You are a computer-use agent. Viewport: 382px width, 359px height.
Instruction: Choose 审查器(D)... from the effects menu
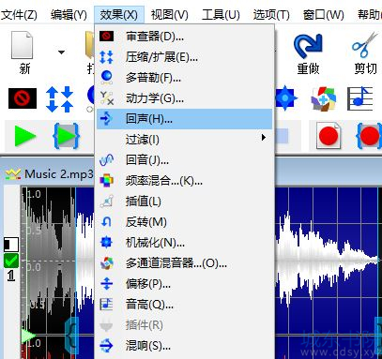[184, 37]
